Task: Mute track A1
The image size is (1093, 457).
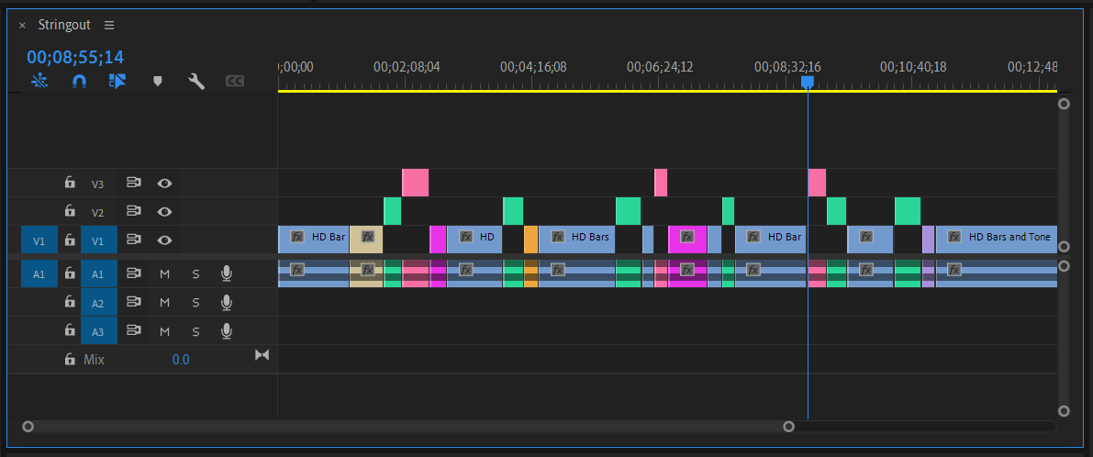Action: (165, 274)
